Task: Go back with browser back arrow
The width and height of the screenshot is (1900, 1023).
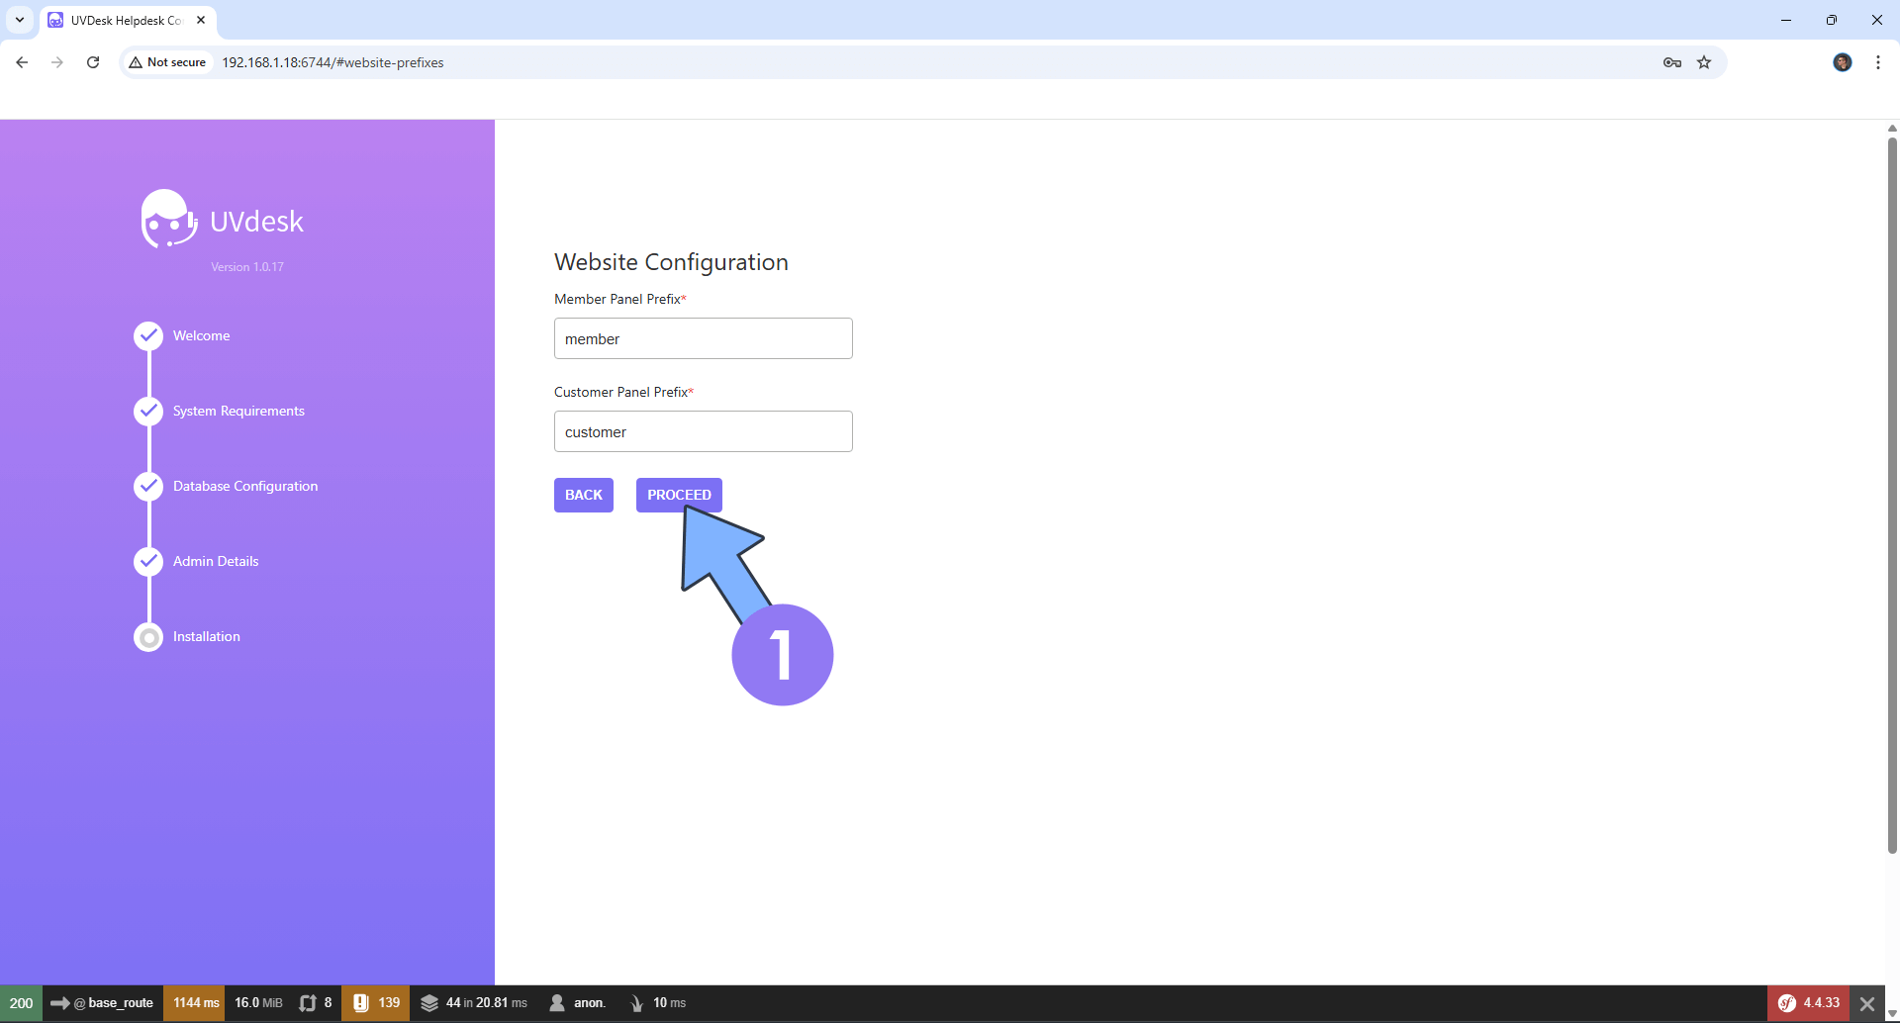Action: [22, 62]
